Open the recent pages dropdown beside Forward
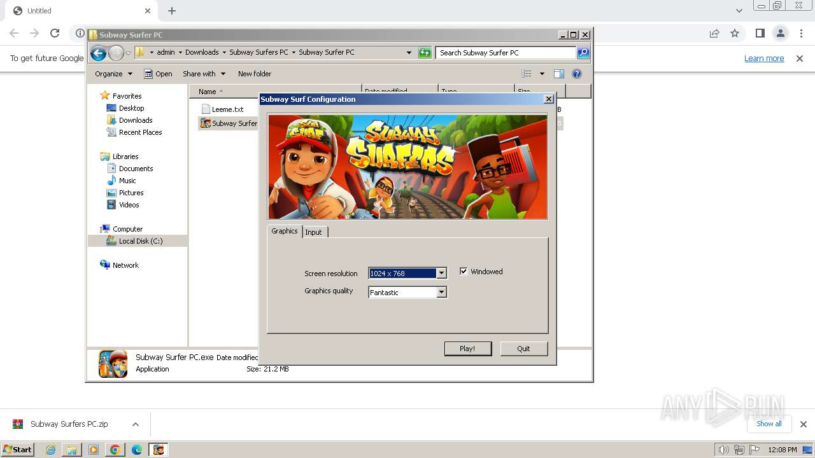This screenshot has height=458, width=815. click(128, 53)
